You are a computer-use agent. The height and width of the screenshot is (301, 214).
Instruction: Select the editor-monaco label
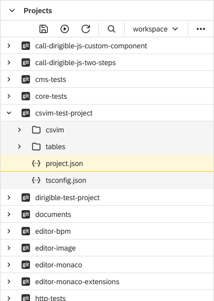(58, 265)
